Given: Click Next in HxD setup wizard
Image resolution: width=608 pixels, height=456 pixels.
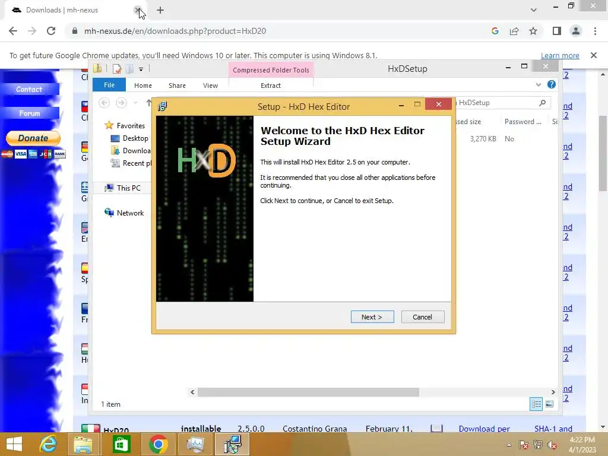Looking at the screenshot, I should click(372, 317).
